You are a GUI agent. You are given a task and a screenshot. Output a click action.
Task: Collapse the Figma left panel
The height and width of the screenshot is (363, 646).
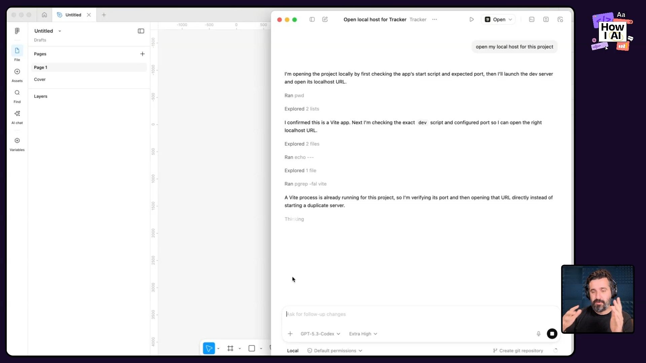[141, 31]
